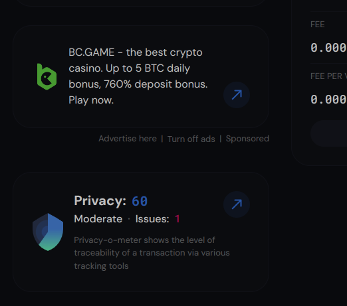Click the blue privacy score 60
347x306 pixels.
click(140, 201)
